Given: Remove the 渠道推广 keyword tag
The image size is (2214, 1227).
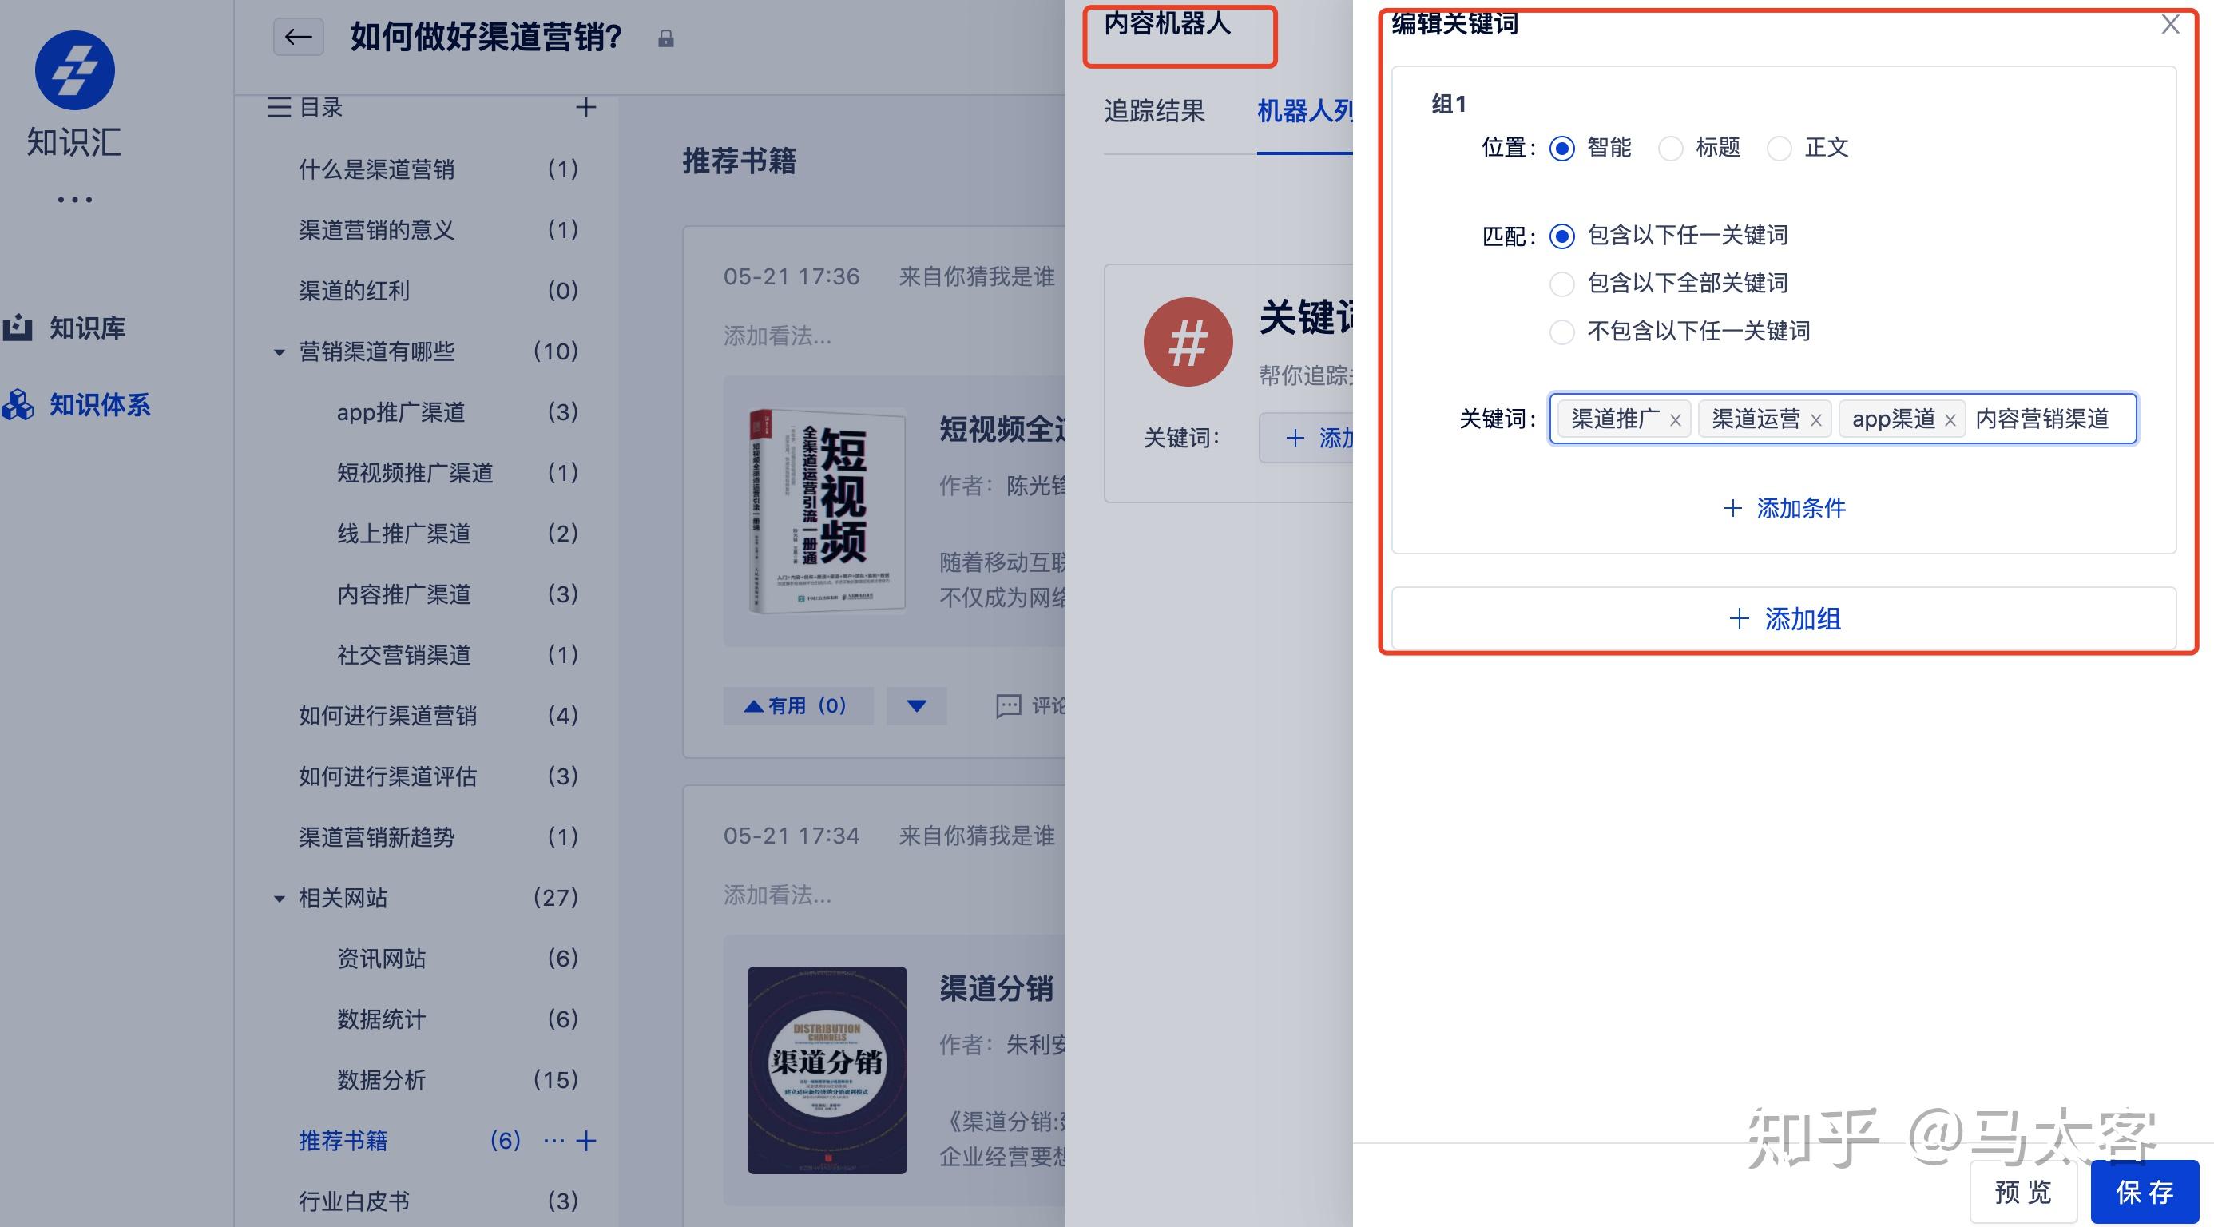Looking at the screenshot, I should [x=1675, y=420].
